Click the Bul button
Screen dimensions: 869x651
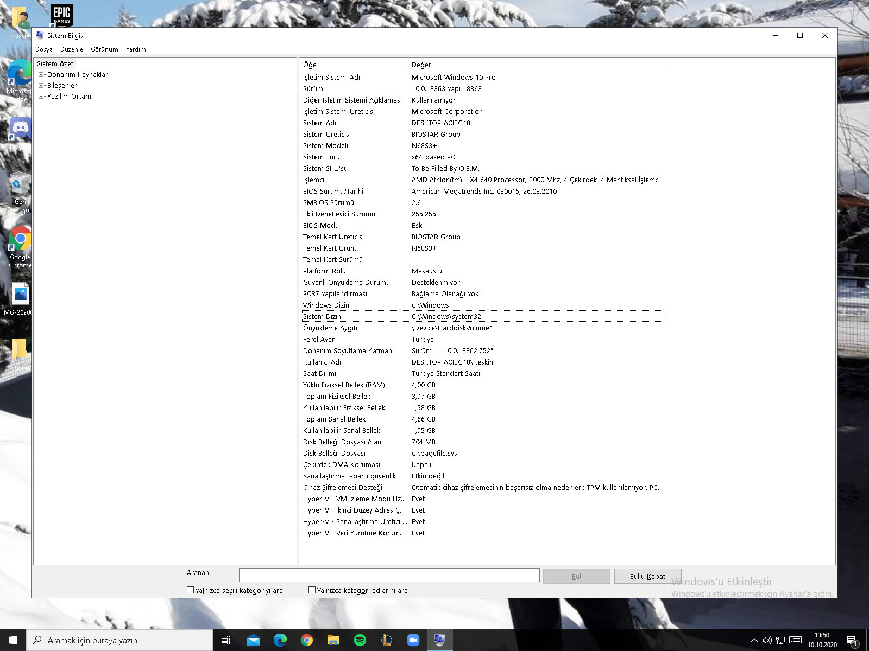point(576,576)
